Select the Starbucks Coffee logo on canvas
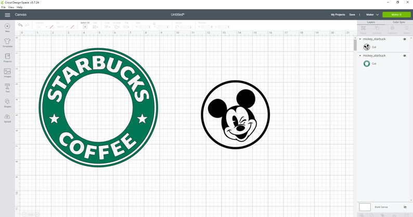This screenshot has height=217, width=413. click(x=98, y=107)
